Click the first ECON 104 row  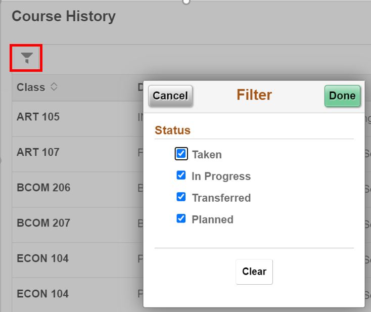(x=42, y=258)
